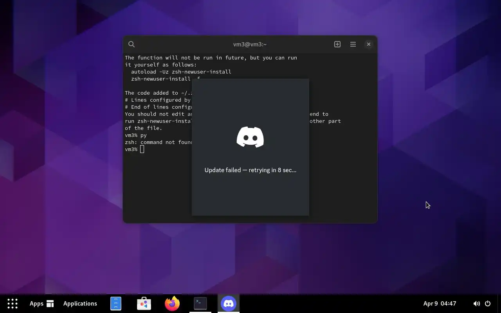
Task: Click the Discord logo in the updater
Action: (250, 137)
